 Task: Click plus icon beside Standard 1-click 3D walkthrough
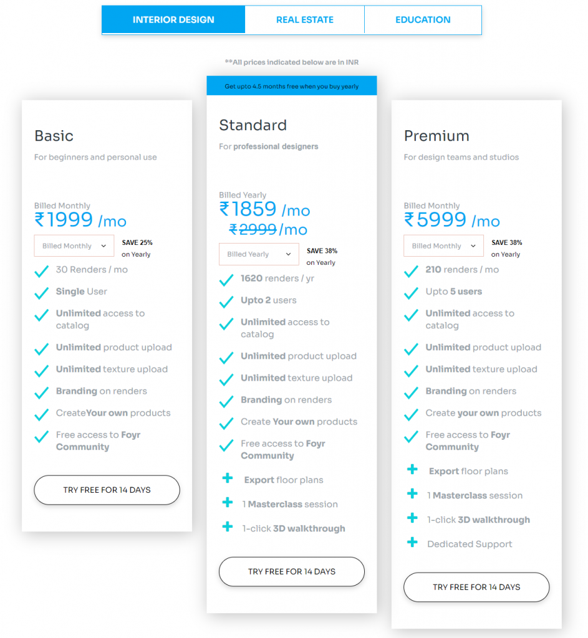(228, 527)
